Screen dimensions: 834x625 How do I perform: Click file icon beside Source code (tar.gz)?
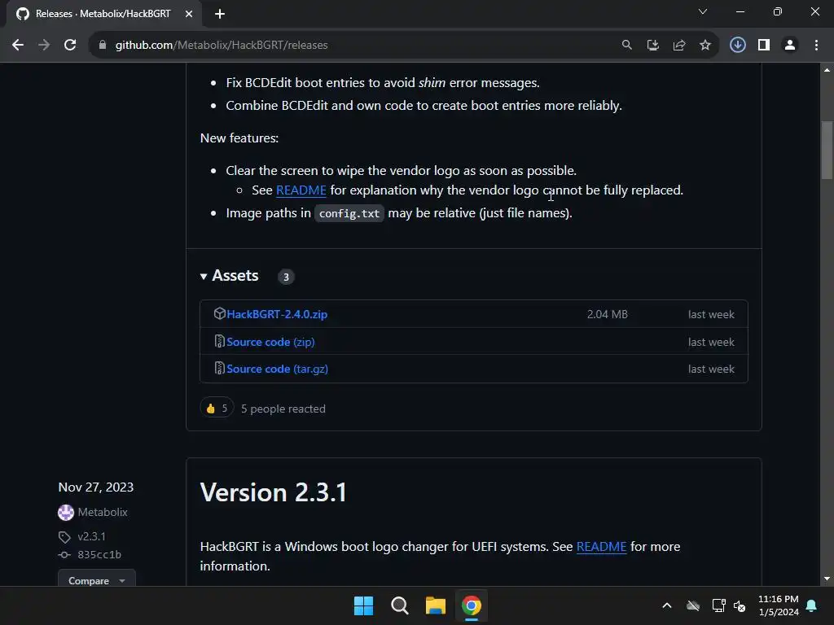coord(219,368)
